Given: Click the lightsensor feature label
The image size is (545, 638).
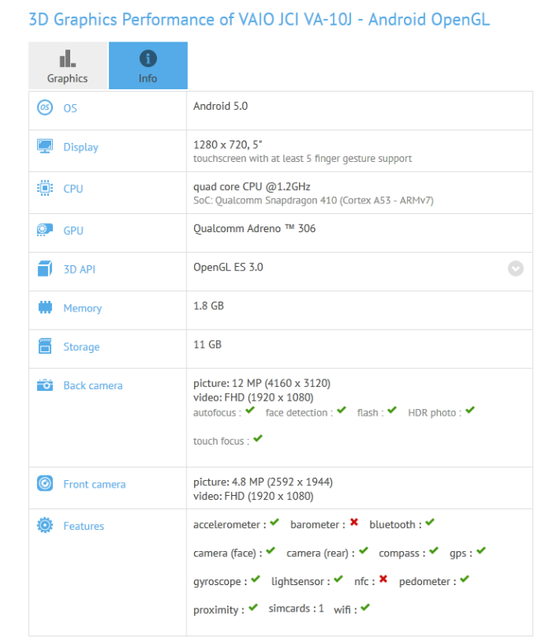Looking at the screenshot, I should pyautogui.click(x=301, y=582).
